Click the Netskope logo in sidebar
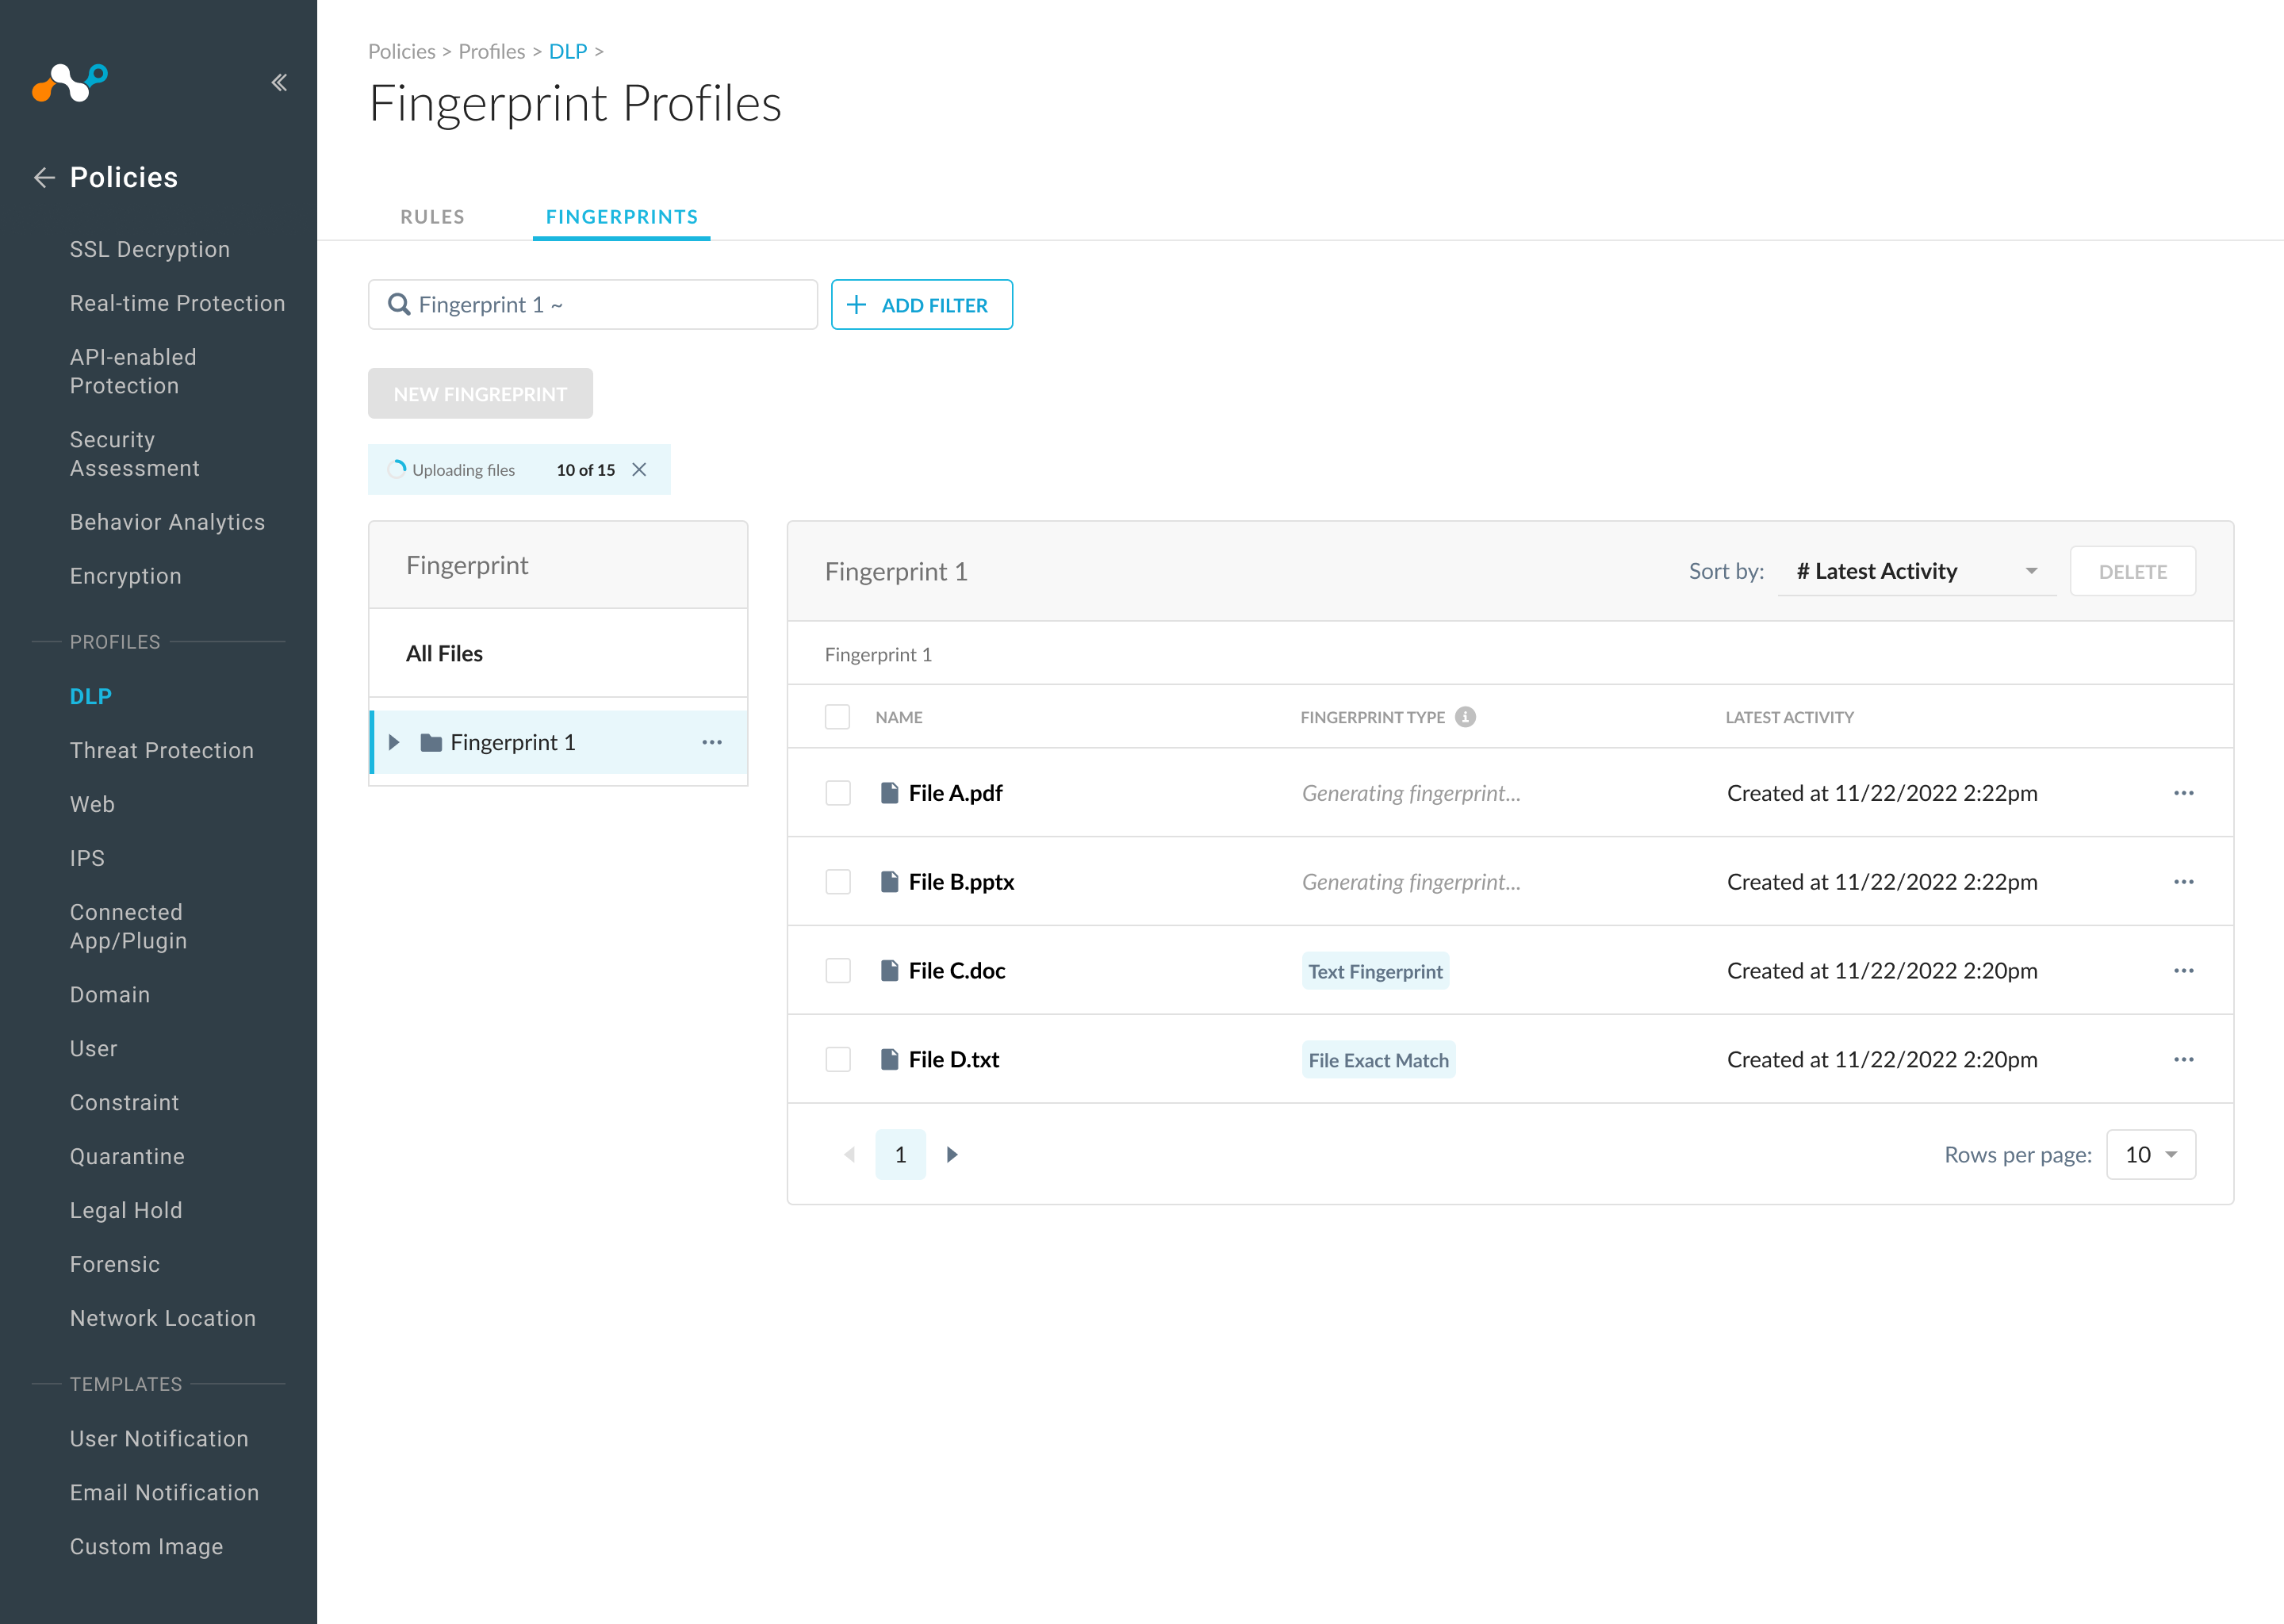 click(70, 82)
